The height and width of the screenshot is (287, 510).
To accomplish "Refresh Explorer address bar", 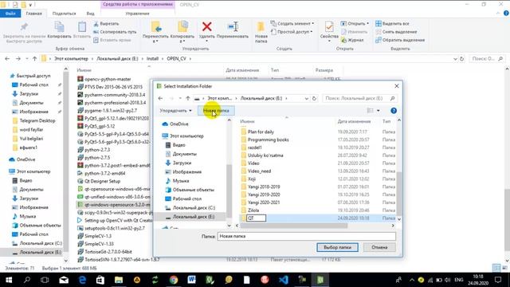I will (x=461, y=59).
